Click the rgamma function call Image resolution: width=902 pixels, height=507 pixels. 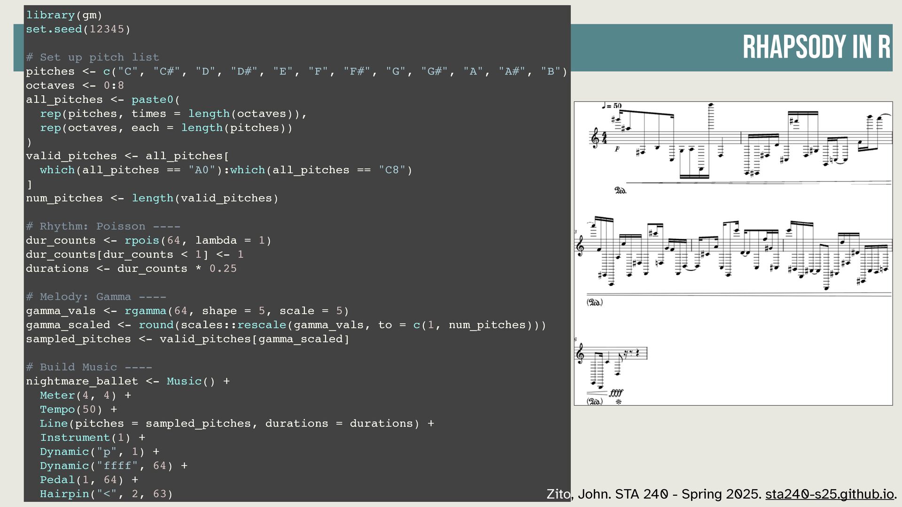point(145,311)
